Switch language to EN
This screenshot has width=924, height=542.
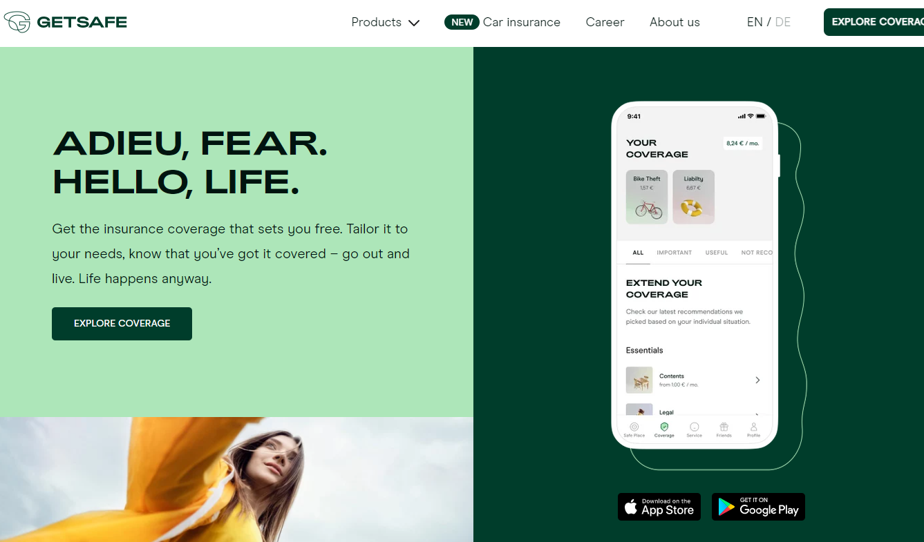[755, 22]
